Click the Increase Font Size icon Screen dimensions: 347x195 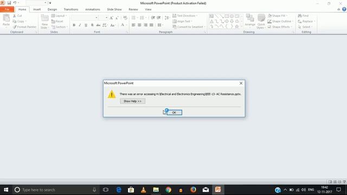(111, 18)
